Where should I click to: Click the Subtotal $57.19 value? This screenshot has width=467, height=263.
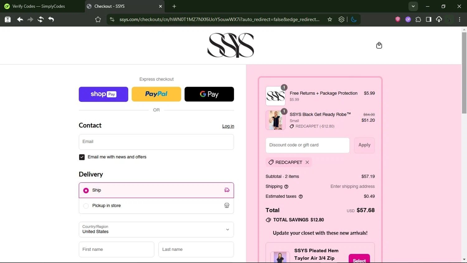(x=368, y=176)
